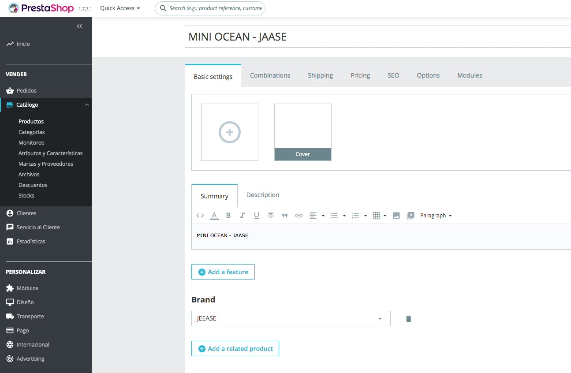Click the Transporte truck icon
This screenshot has height=373, width=571.
(10, 316)
